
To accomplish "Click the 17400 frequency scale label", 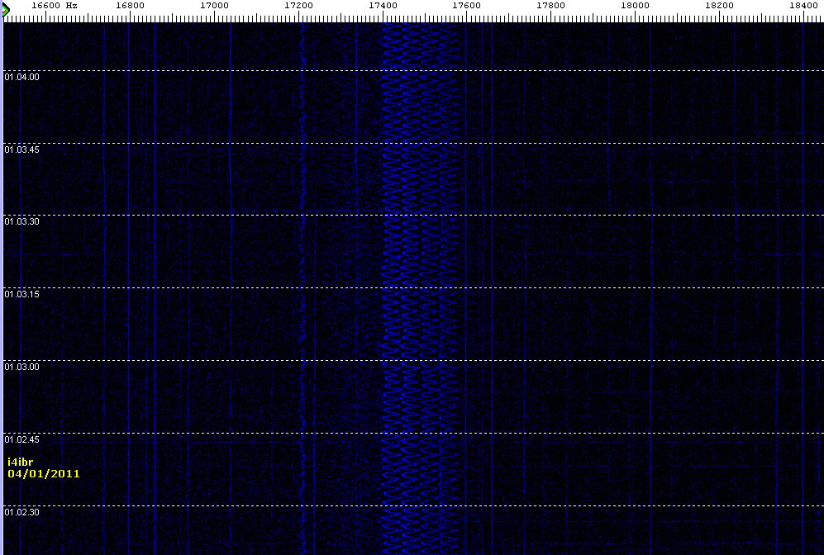I will point(383,5).
